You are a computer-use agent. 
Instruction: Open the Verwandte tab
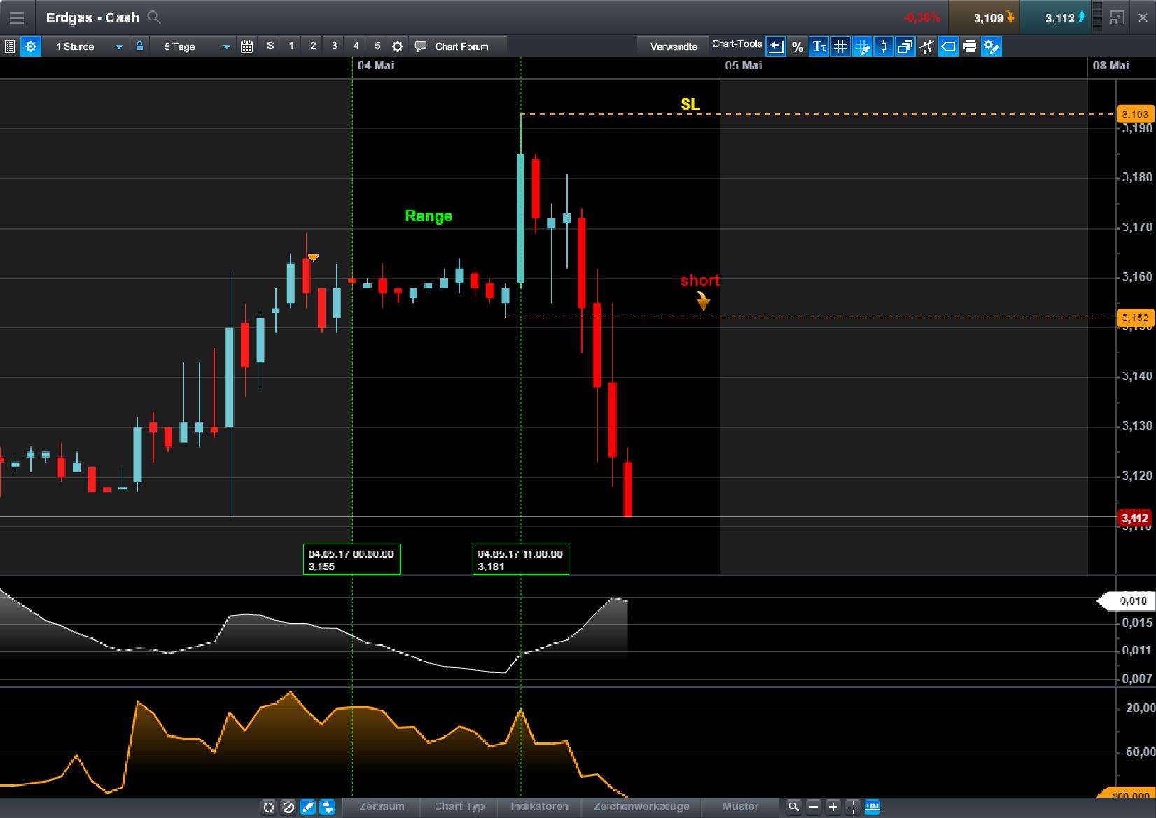tap(674, 47)
